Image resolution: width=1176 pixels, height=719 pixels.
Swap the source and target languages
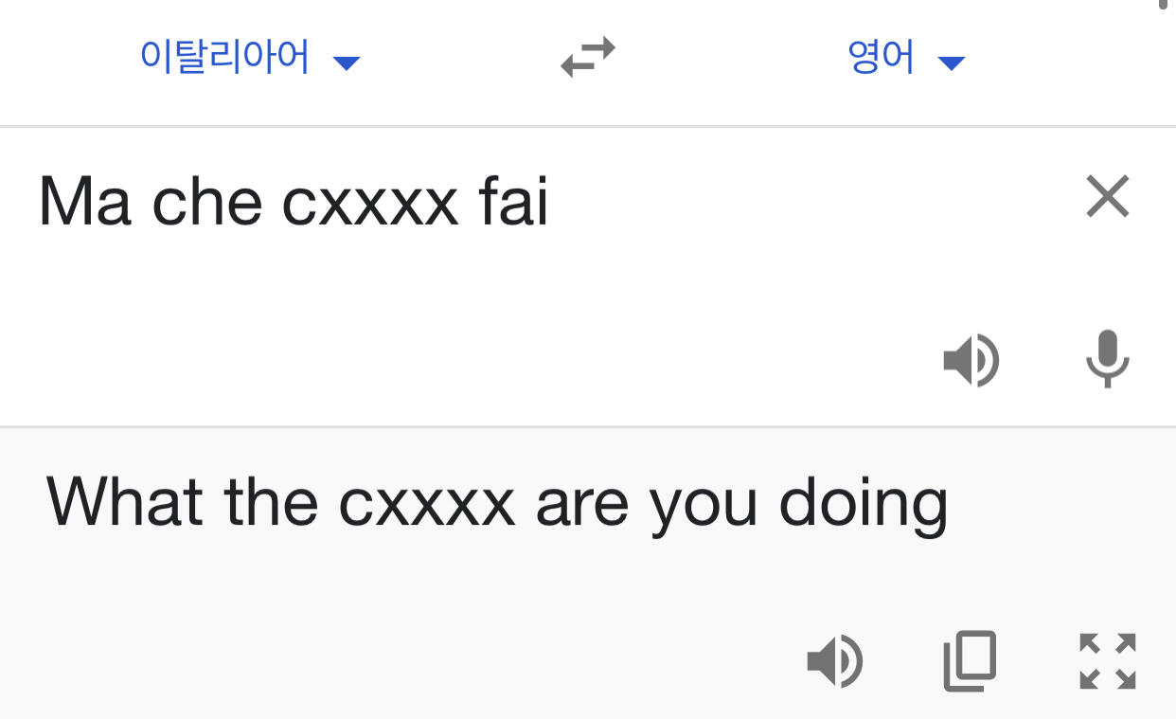coord(587,57)
